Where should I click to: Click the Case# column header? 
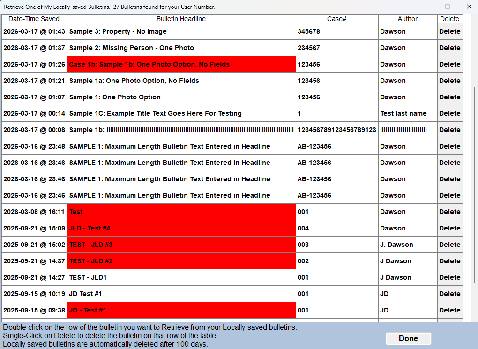point(337,19)
